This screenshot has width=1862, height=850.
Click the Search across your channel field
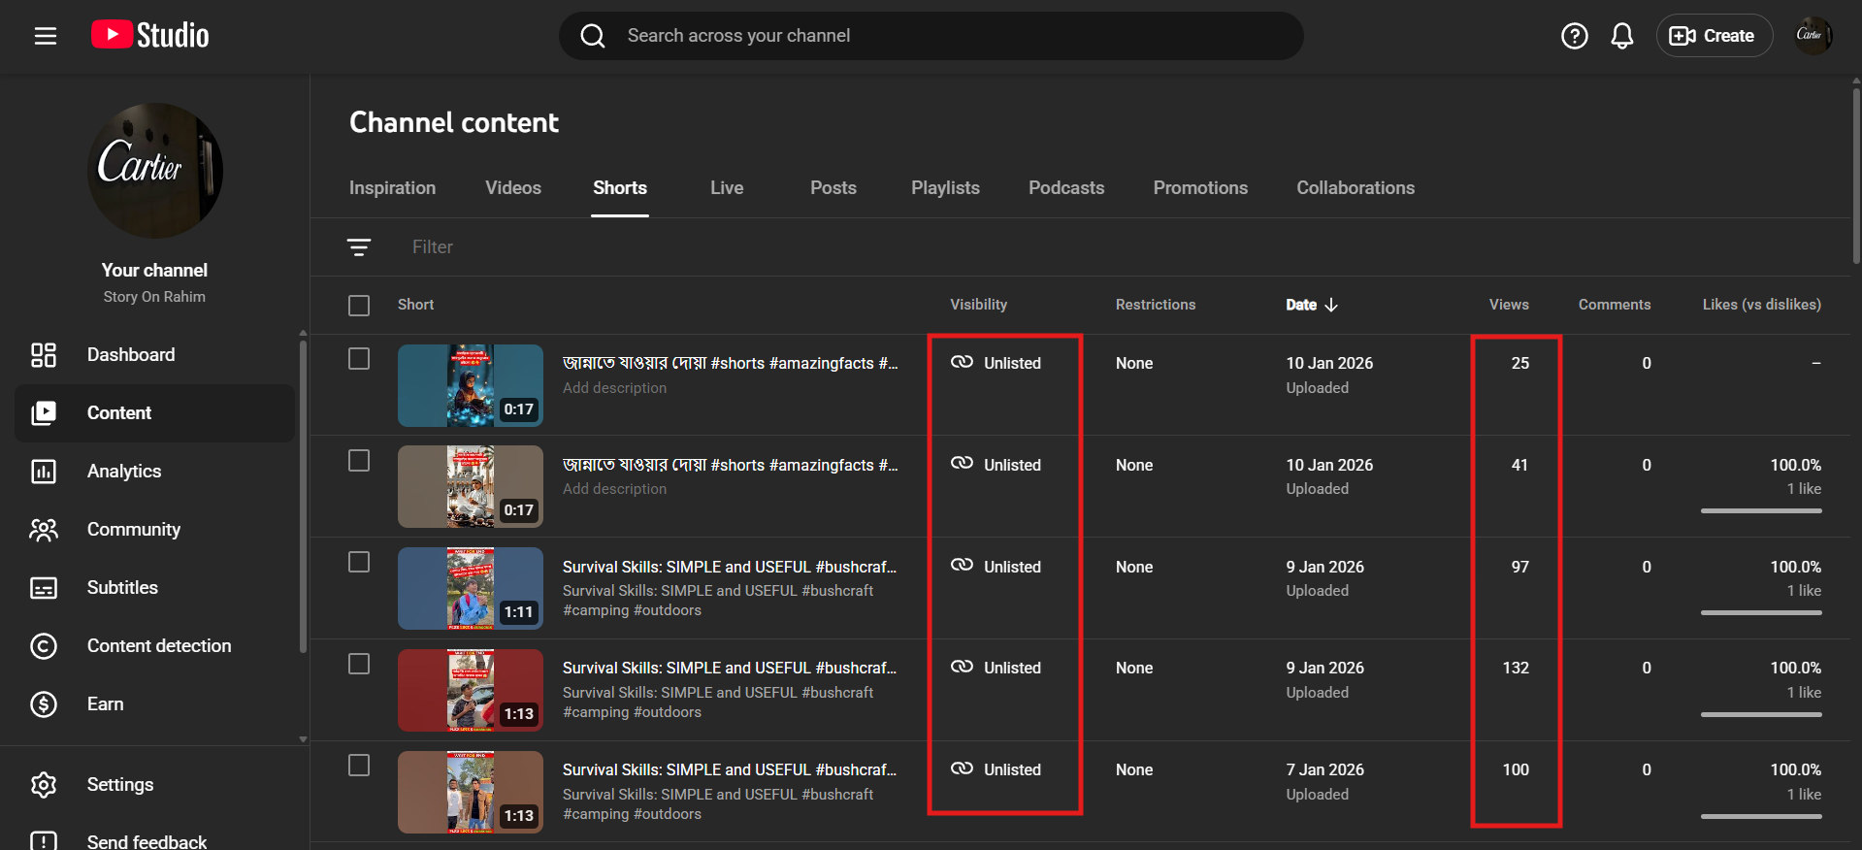(931, 36)
